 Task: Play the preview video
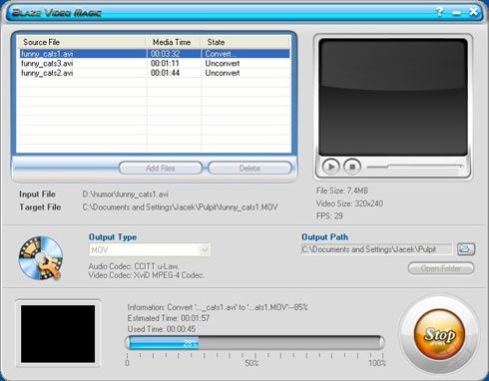point(330,167)
